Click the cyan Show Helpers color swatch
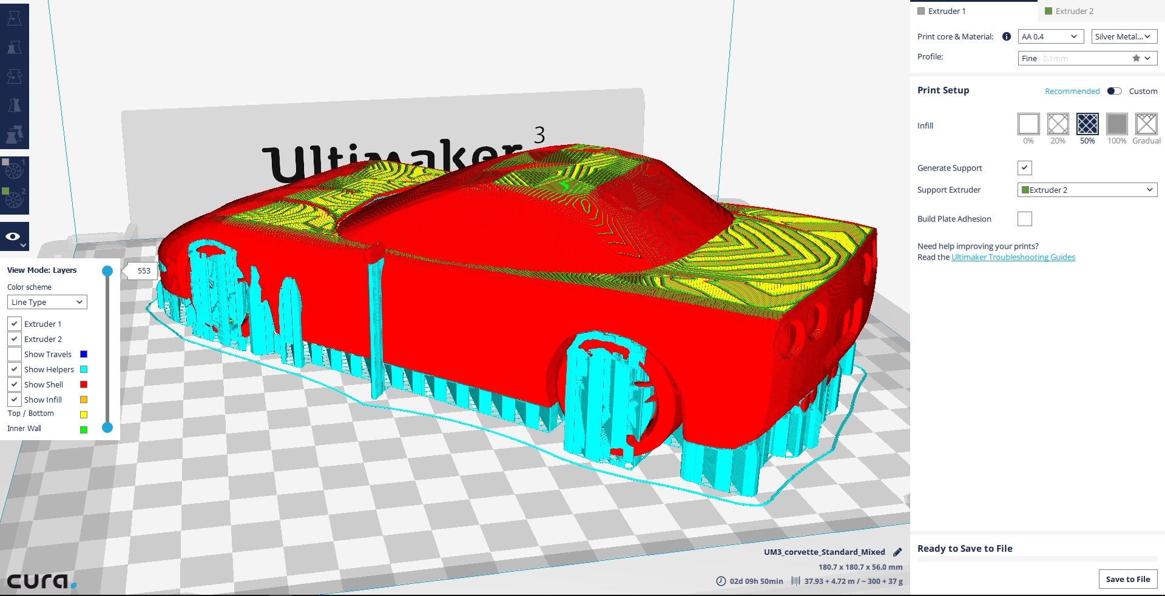The image size is (1165, 596). [84, 369]
